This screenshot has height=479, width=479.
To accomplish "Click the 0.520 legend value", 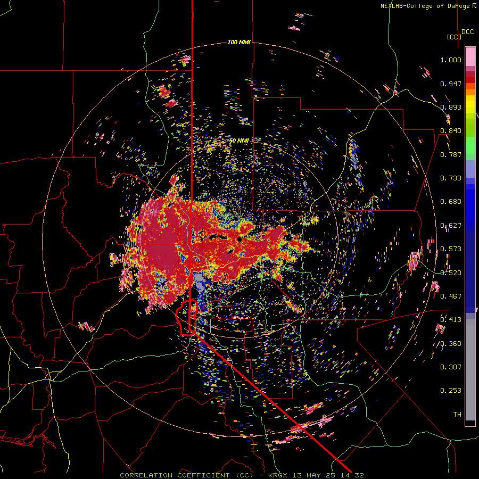I will 451,273.
